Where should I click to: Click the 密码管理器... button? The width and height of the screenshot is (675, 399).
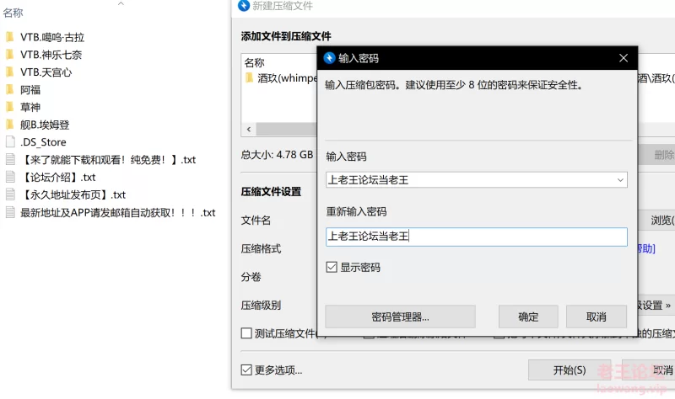(x=400, y=317)
